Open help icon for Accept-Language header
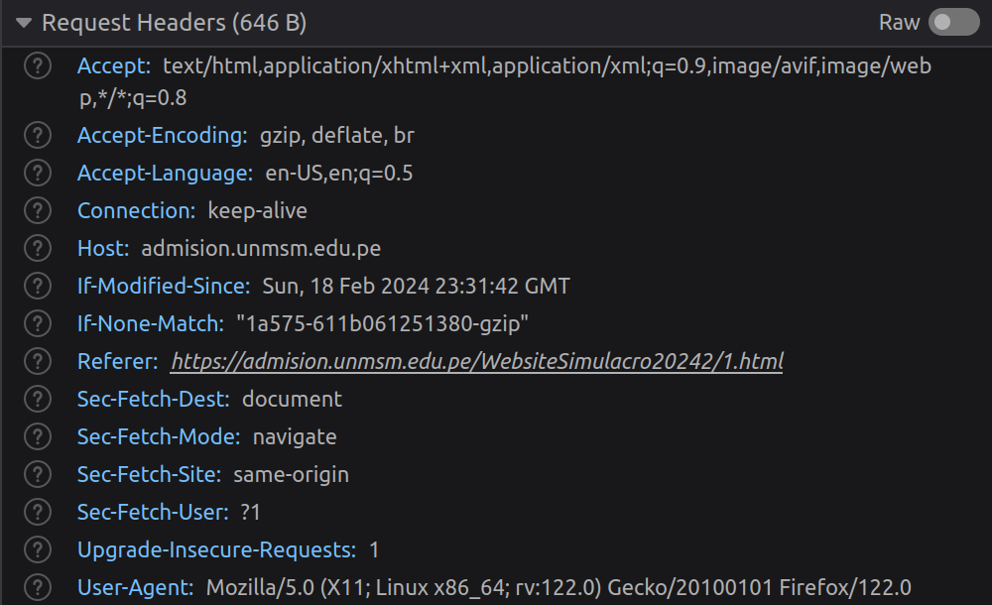 tap(37, 173)
